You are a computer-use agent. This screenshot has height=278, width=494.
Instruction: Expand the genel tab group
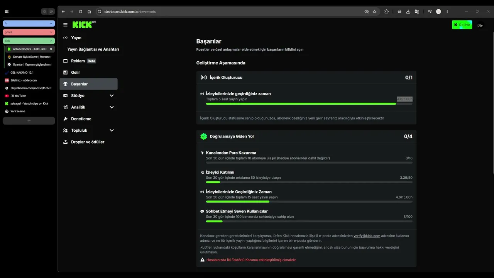[29, 32]
